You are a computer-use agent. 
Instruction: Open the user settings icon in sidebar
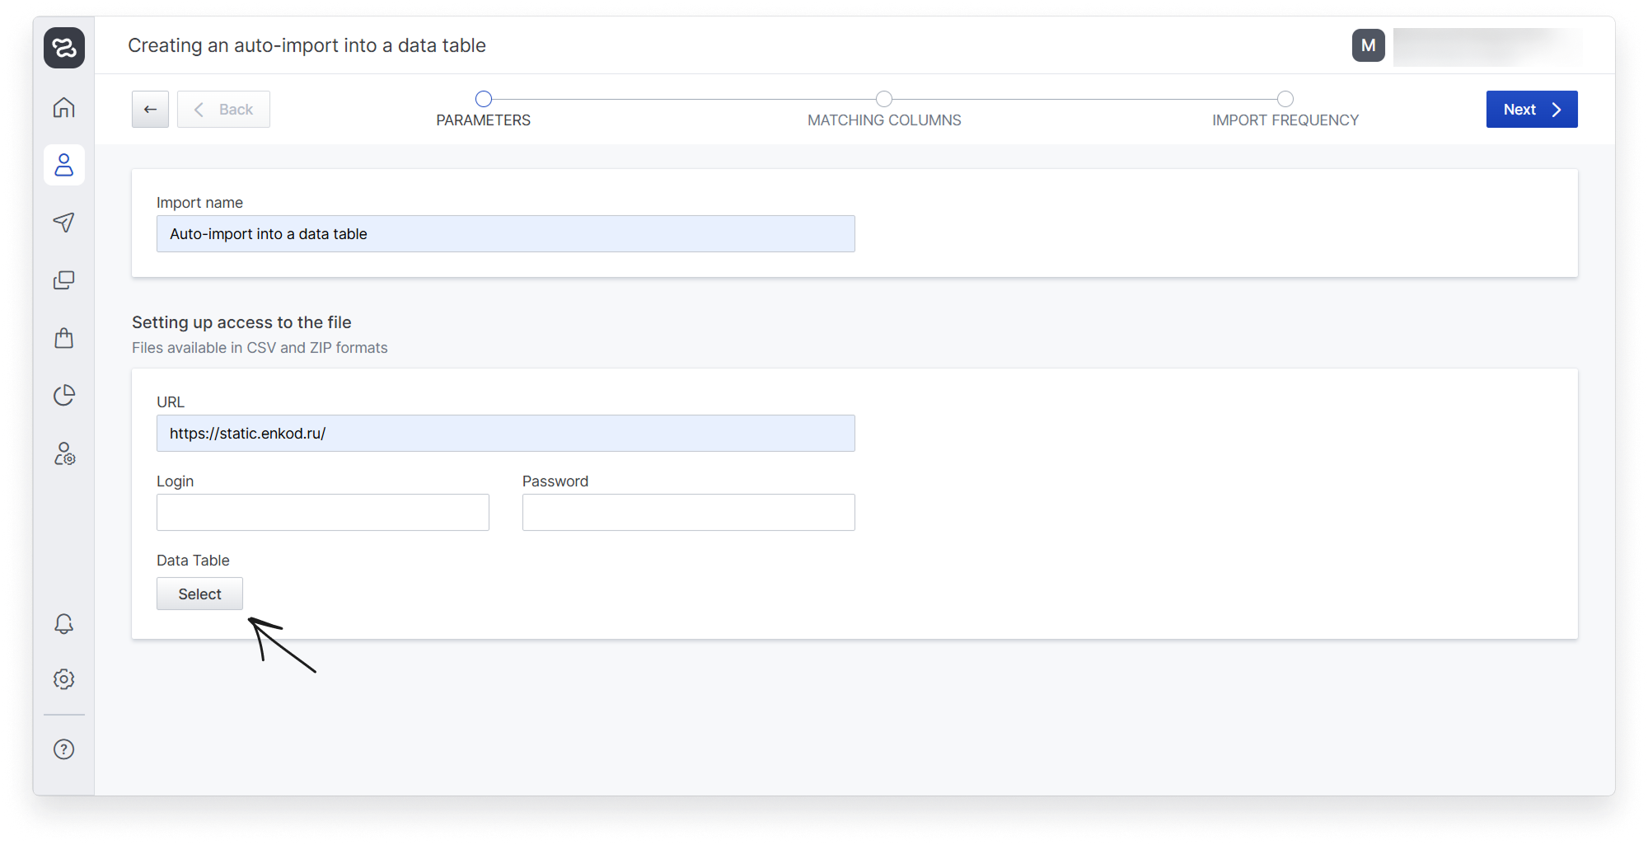point(64,454)
